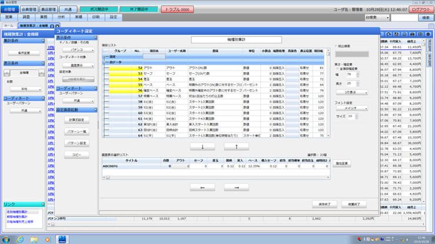The height and width of the screenshot is (244, 435).
Task: Collapse the リンク panel
Action: [x=43, y=204]
